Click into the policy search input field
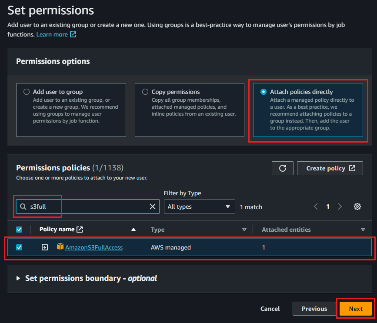377x323 pixels. pyautogui.click(x=87, y=206)
